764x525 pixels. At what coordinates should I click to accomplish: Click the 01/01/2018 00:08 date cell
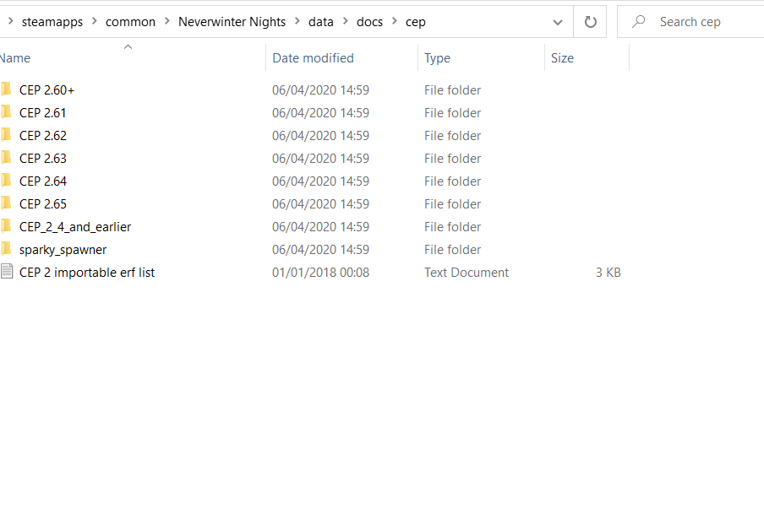320,273
